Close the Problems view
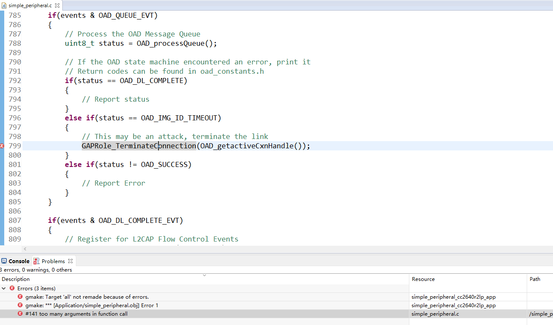 (70, 261)
